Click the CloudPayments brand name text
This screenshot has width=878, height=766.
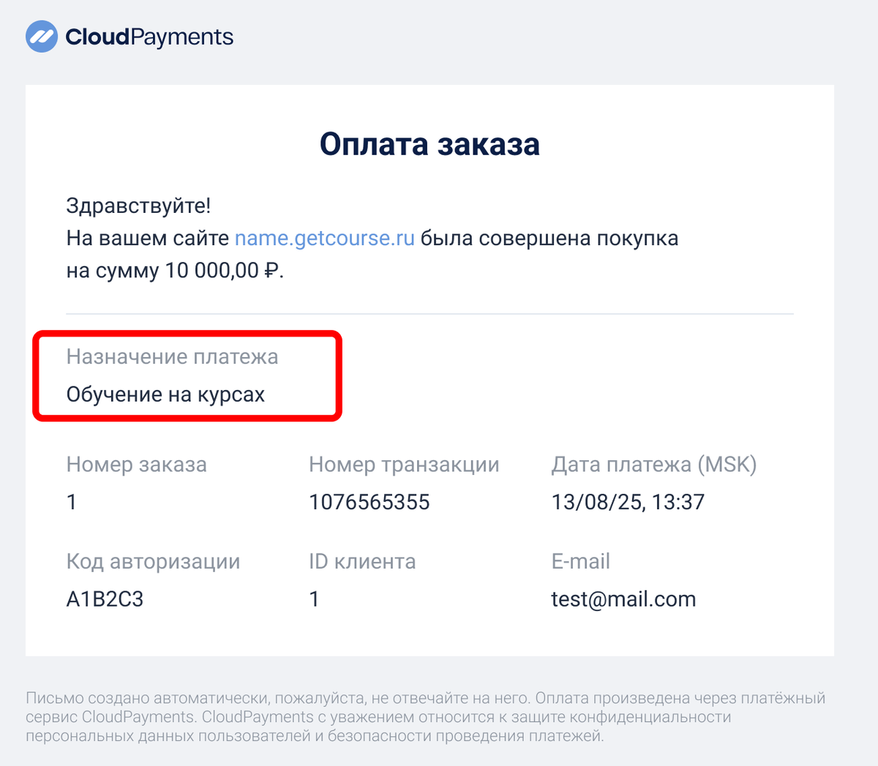(149, 37)
